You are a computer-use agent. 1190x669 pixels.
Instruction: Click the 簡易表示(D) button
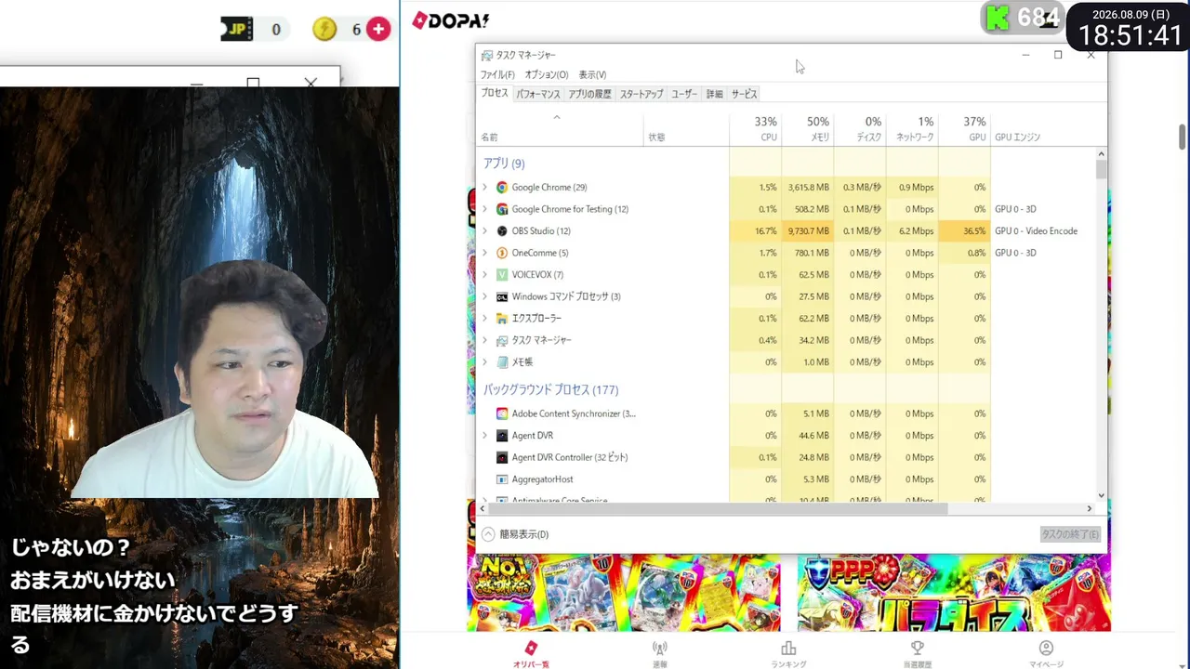(515, 534)
